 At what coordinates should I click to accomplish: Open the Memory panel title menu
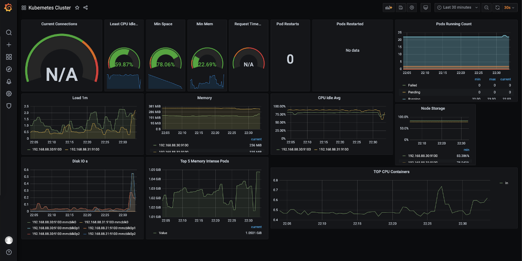point(204,98)
